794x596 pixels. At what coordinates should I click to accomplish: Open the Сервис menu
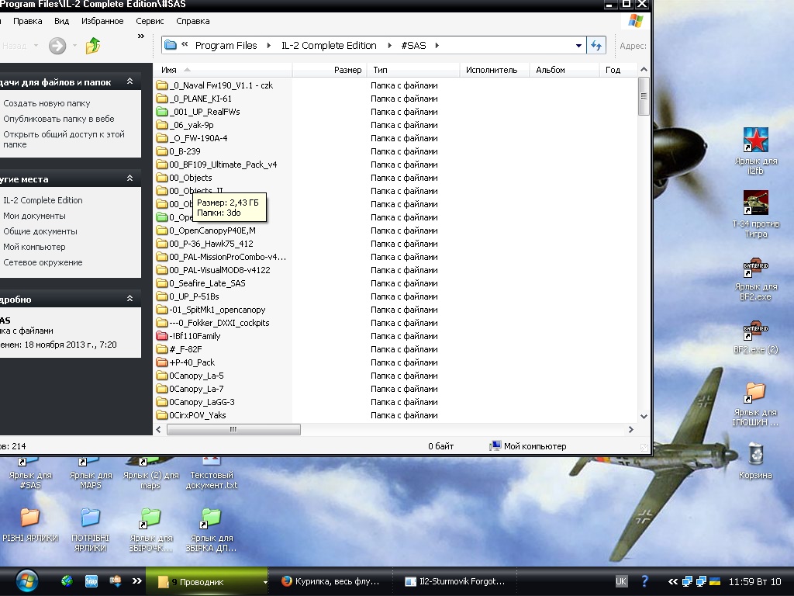pyautogui.click(x=150, y=21)
